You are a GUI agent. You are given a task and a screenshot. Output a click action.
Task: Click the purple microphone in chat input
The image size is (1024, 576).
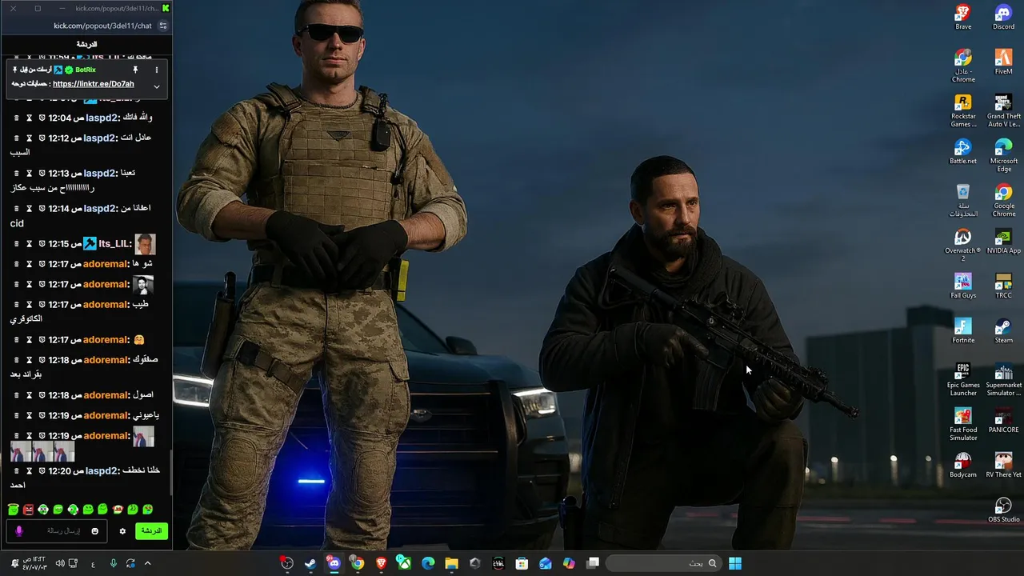click(19, 531)
